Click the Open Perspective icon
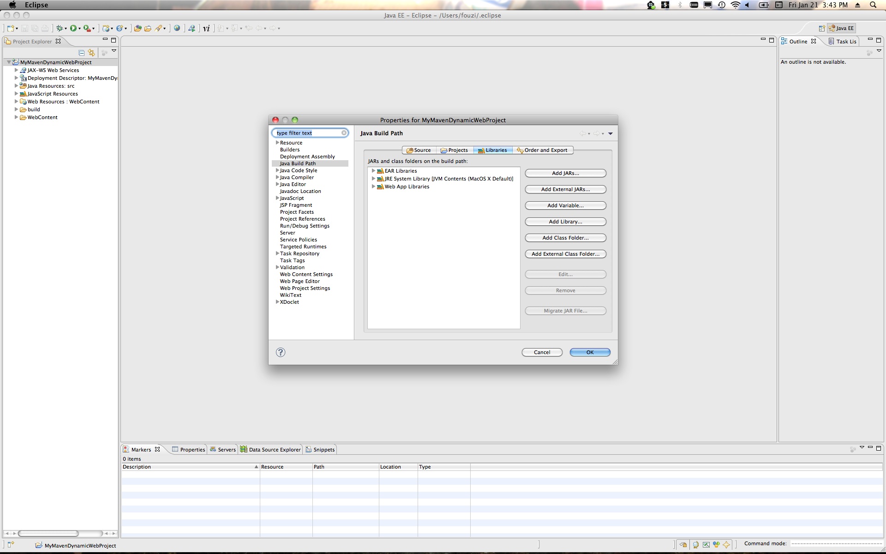Viewport: 886px width, 554px height. pyautogui.click(x=822, y=28)
